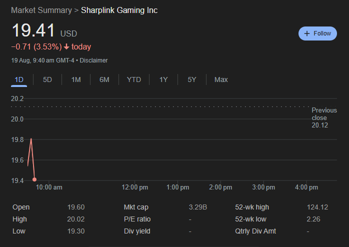Viewport: 349px width, 247px height.
Task: Open the Market Summary breadcrumb link
Action: pos(41,10)
